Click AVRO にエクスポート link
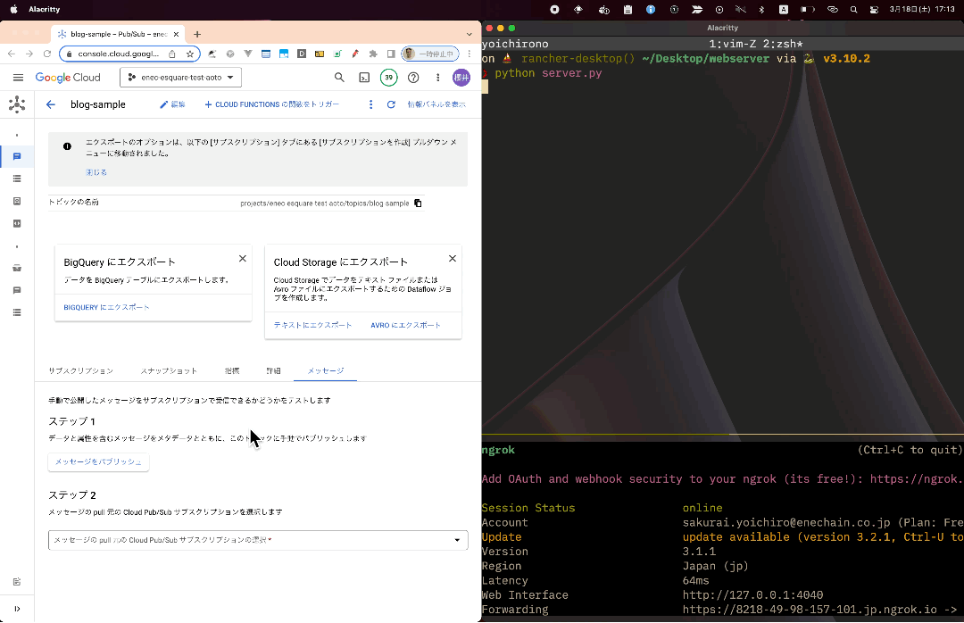Image resolution: width=964 pixels, height=623 pixels. coord(406,325)
